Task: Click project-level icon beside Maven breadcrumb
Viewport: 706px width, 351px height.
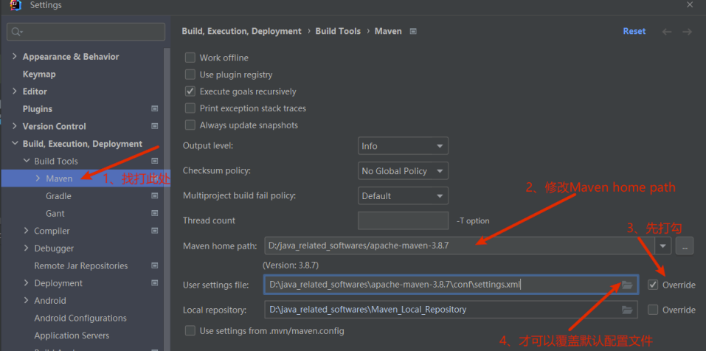Action: pos(413,32)
